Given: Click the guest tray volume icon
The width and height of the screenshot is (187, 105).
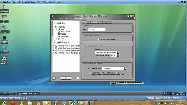Looking at the screenshot, I should pyautogui.click(x=167, y=94).
